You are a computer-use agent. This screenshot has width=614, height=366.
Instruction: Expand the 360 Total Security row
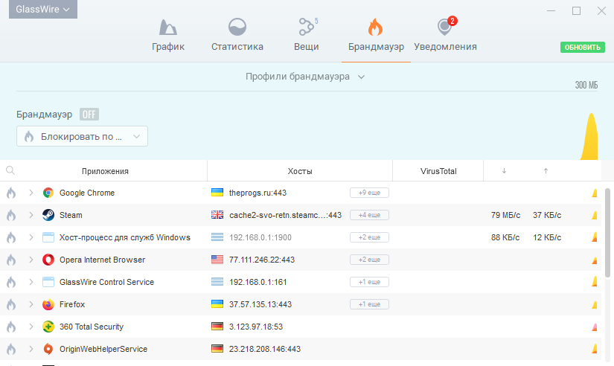(x=31, y=327)
